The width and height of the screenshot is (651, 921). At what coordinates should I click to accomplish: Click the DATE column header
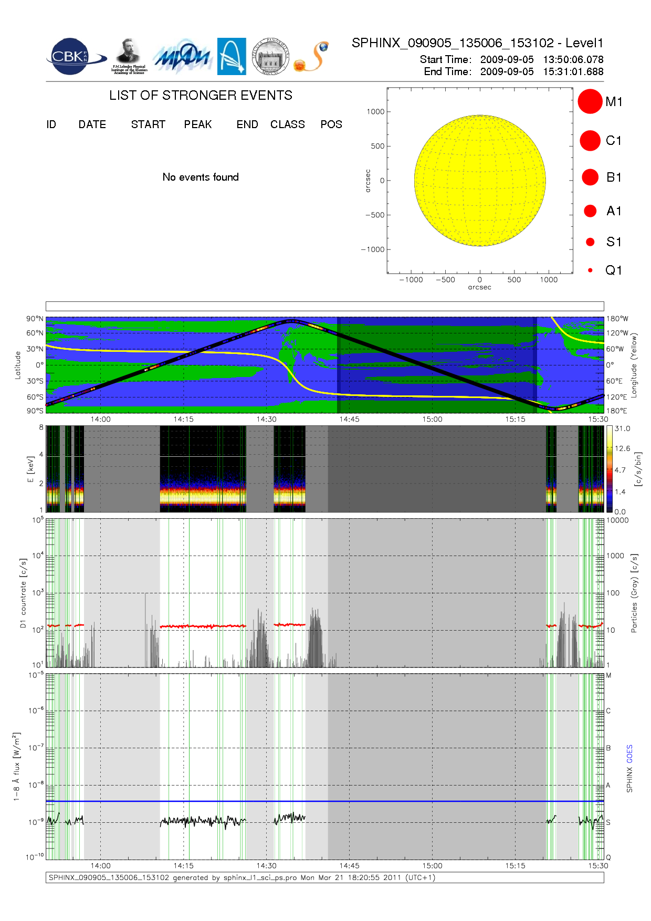[92, 124]
